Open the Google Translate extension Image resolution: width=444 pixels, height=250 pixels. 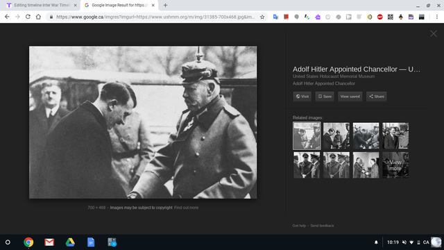pyautogui.click(x=275, y=17)
